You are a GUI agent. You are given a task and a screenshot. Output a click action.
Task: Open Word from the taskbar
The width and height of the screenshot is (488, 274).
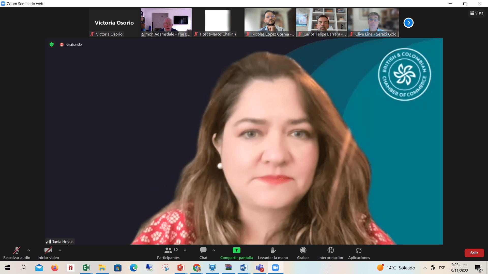(x=244, y=268)
